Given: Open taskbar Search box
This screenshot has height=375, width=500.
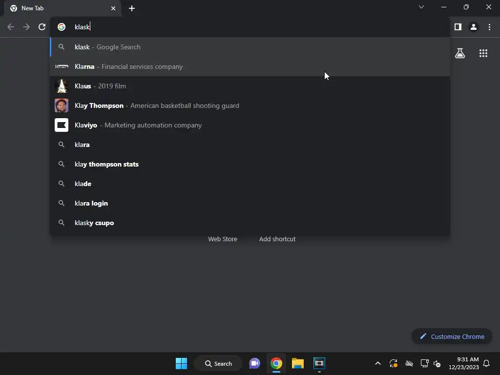Looking at the screenshot, I should point(218,363).
